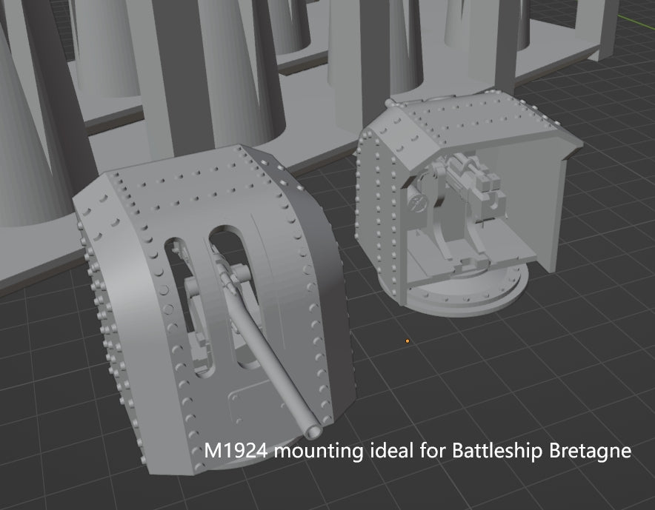Select the left slot opening in front shield
The image size is (655, 510).
click(x=185, y=296)
